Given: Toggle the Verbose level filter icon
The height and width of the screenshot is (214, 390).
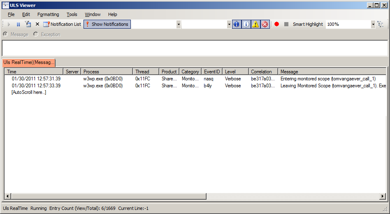Looking at the screenshot, I should point(237,24).
